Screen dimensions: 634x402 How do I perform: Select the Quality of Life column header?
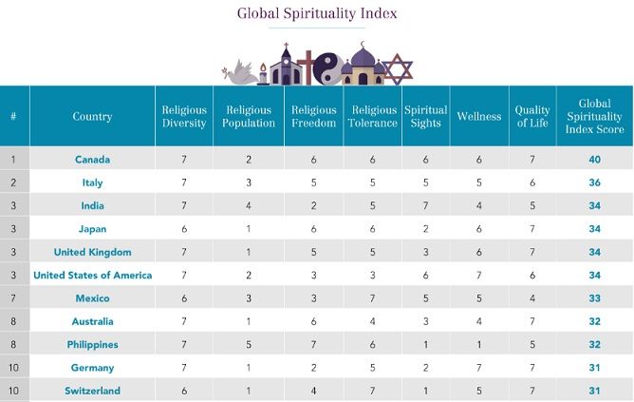pyautogui.click(x=532, y=116)
